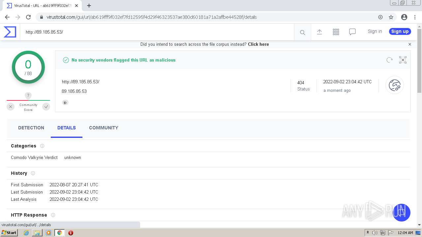Click the 'ip' tag chip
The height and width of the screenshot is (237, 422).
(x=65, y=102)
